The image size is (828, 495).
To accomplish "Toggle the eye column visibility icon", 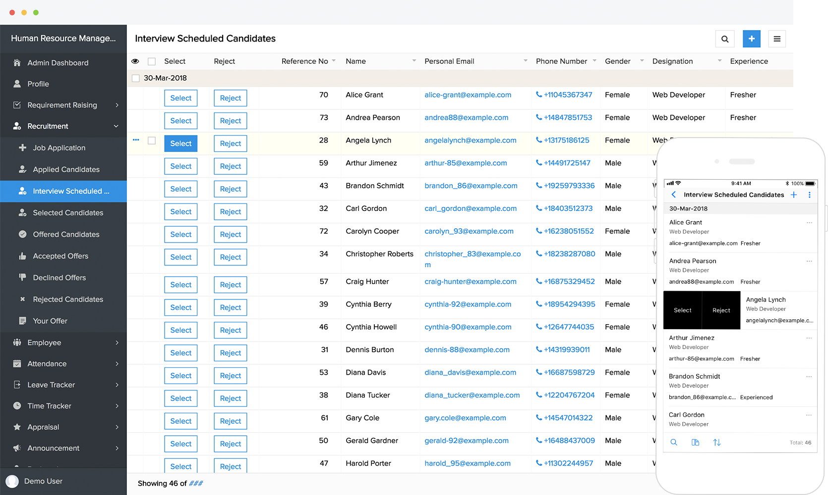I will pos(135,61).
